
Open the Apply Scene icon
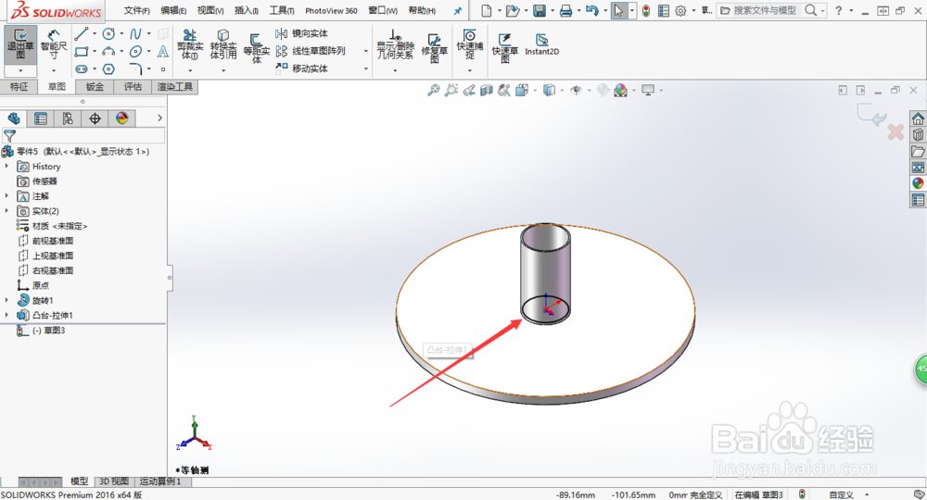[620, 91]
